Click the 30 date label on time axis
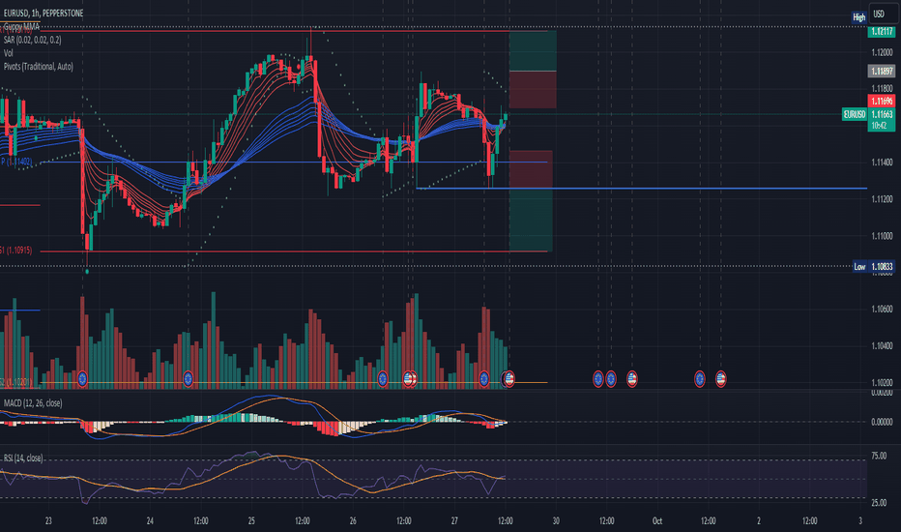This screenshot has width=901, height=532. [x=556, y=521]
